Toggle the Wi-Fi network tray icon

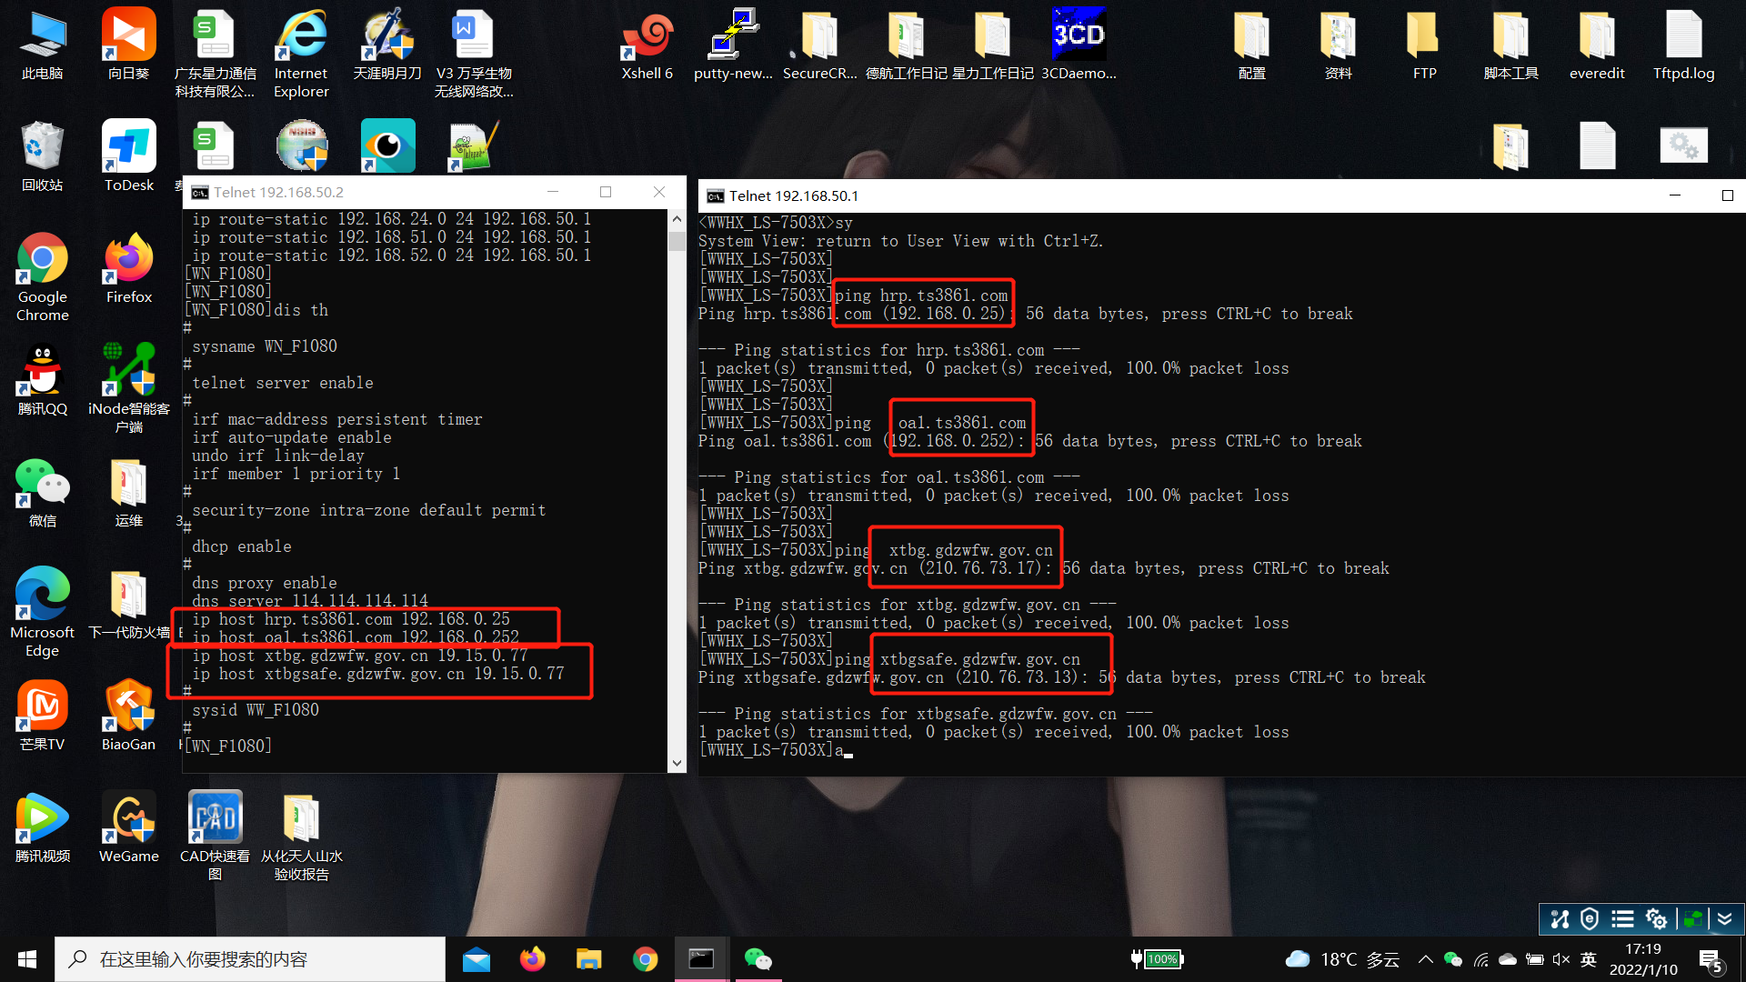(x=1481, y=959)
